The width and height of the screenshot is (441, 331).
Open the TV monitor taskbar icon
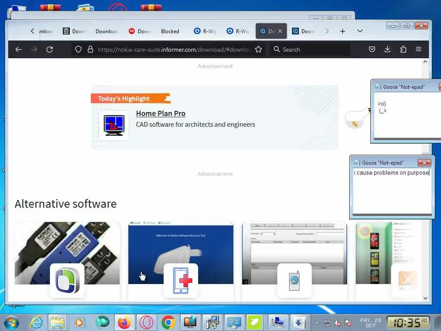coord(190,322)
